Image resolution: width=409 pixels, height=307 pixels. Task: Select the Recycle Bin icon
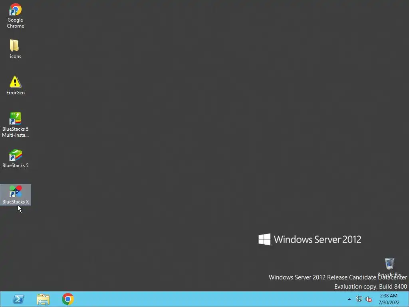[x=389, y=267]
